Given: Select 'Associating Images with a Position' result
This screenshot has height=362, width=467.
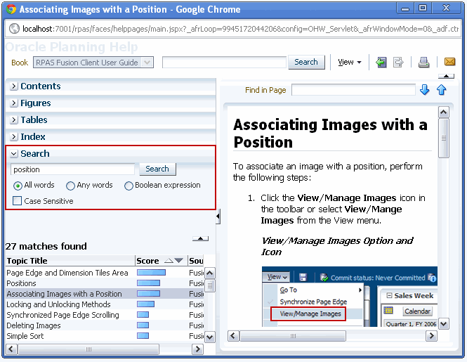Looking at the screenshot, I should [x=64, y=294].
